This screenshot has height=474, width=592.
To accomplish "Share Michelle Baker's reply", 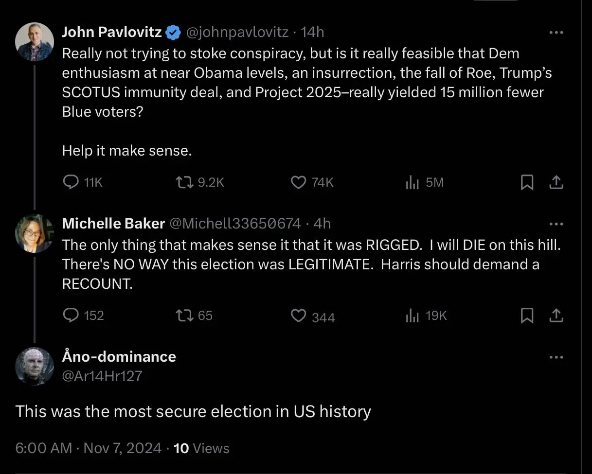I will [556, 316].
